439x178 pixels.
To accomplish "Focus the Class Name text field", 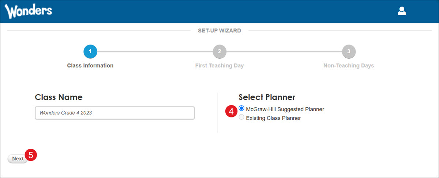I will 115,113.
